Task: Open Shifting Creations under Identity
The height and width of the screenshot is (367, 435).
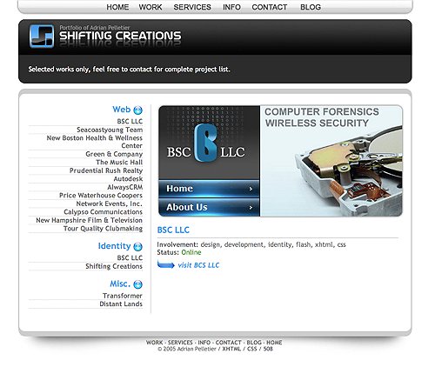Action: pos(114,266)
